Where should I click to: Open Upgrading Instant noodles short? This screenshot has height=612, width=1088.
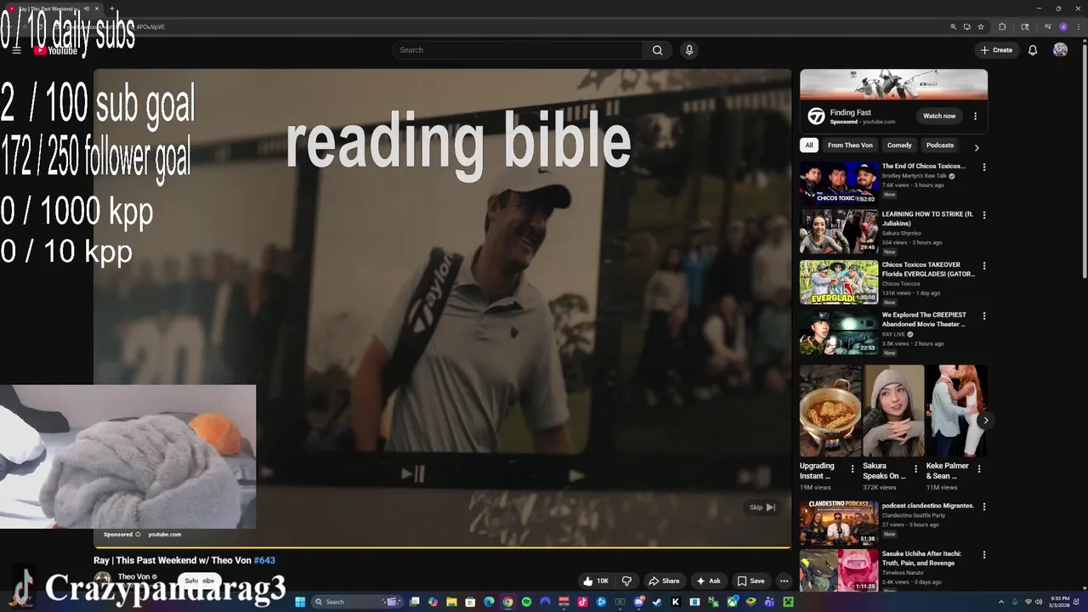830,411
